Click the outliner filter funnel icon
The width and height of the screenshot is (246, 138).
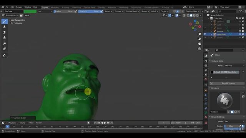click(x=241, y=11)
